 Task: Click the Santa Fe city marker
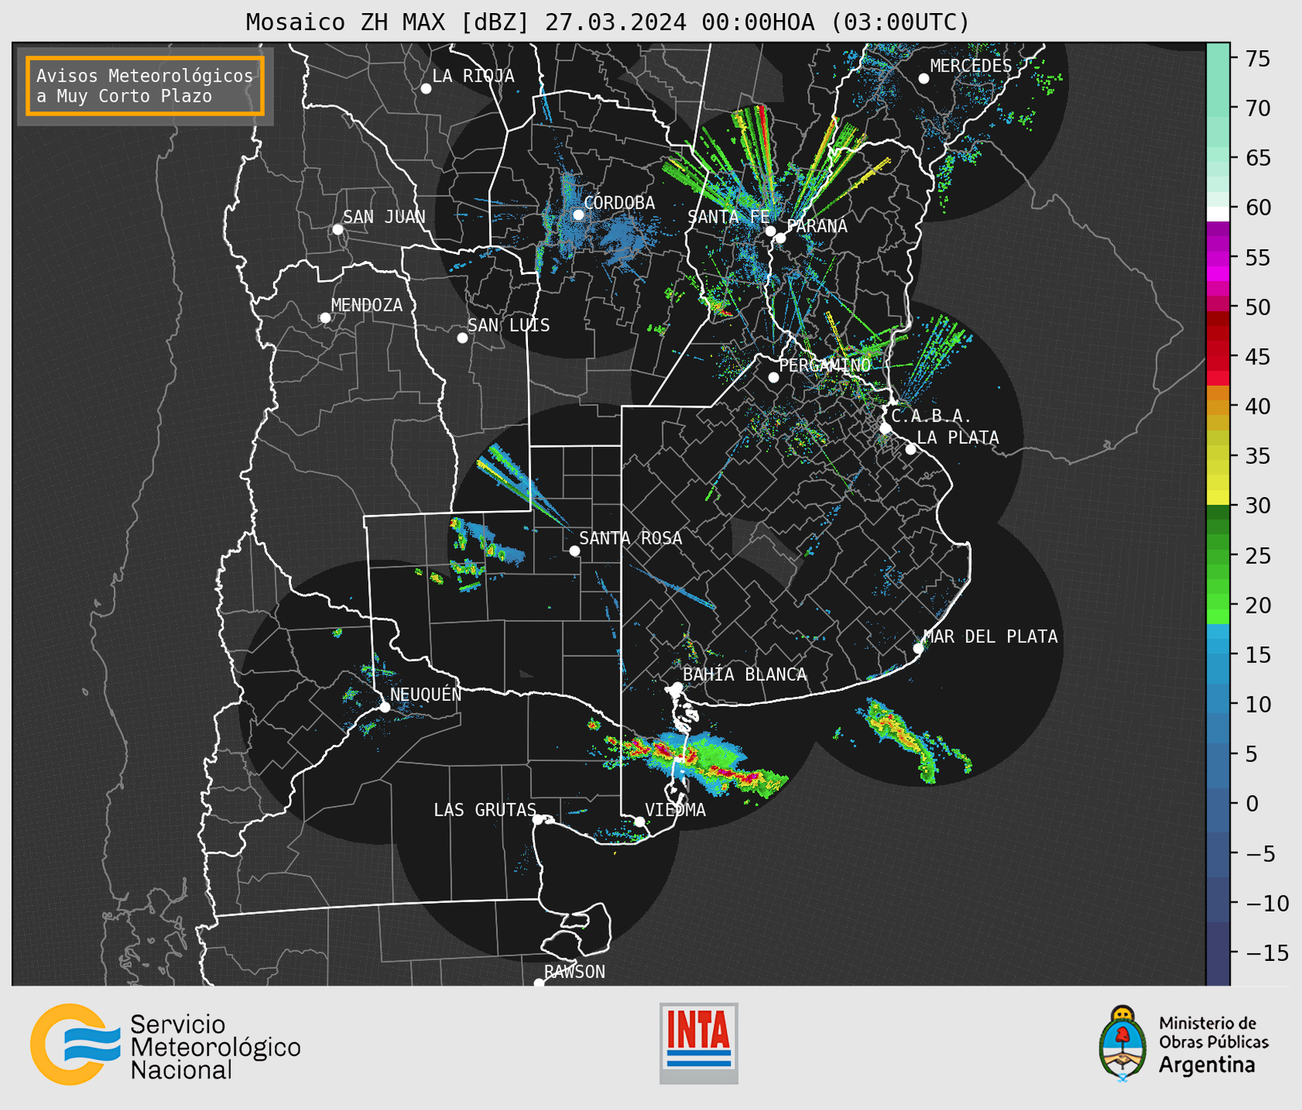point(770,231)
